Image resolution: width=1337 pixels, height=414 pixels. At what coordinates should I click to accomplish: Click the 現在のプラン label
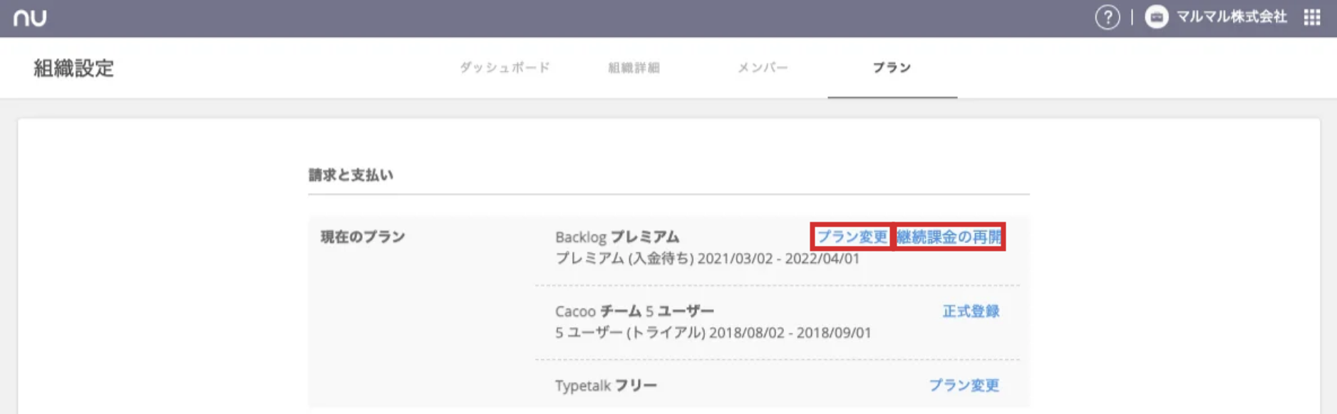(363, 237)
